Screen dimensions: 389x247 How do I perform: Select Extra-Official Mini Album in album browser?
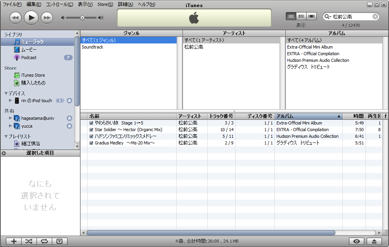334,47
